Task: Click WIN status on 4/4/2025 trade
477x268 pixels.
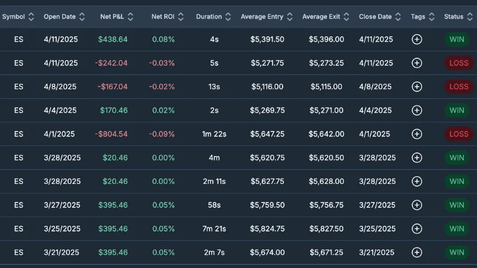Action: pos(457,110)
